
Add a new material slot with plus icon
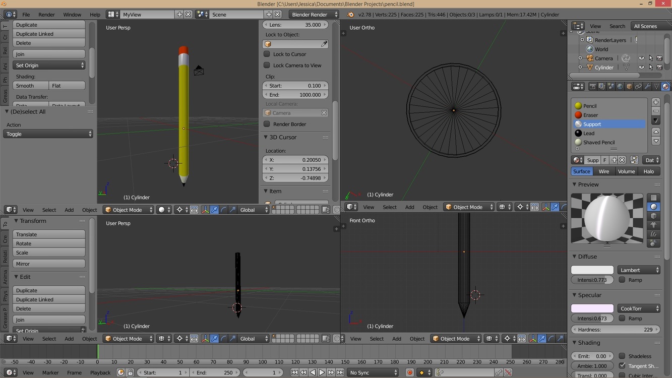pos(655,102)
